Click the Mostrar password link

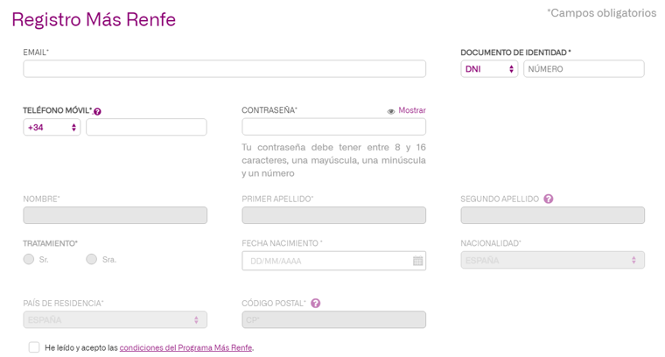(411, 111)
